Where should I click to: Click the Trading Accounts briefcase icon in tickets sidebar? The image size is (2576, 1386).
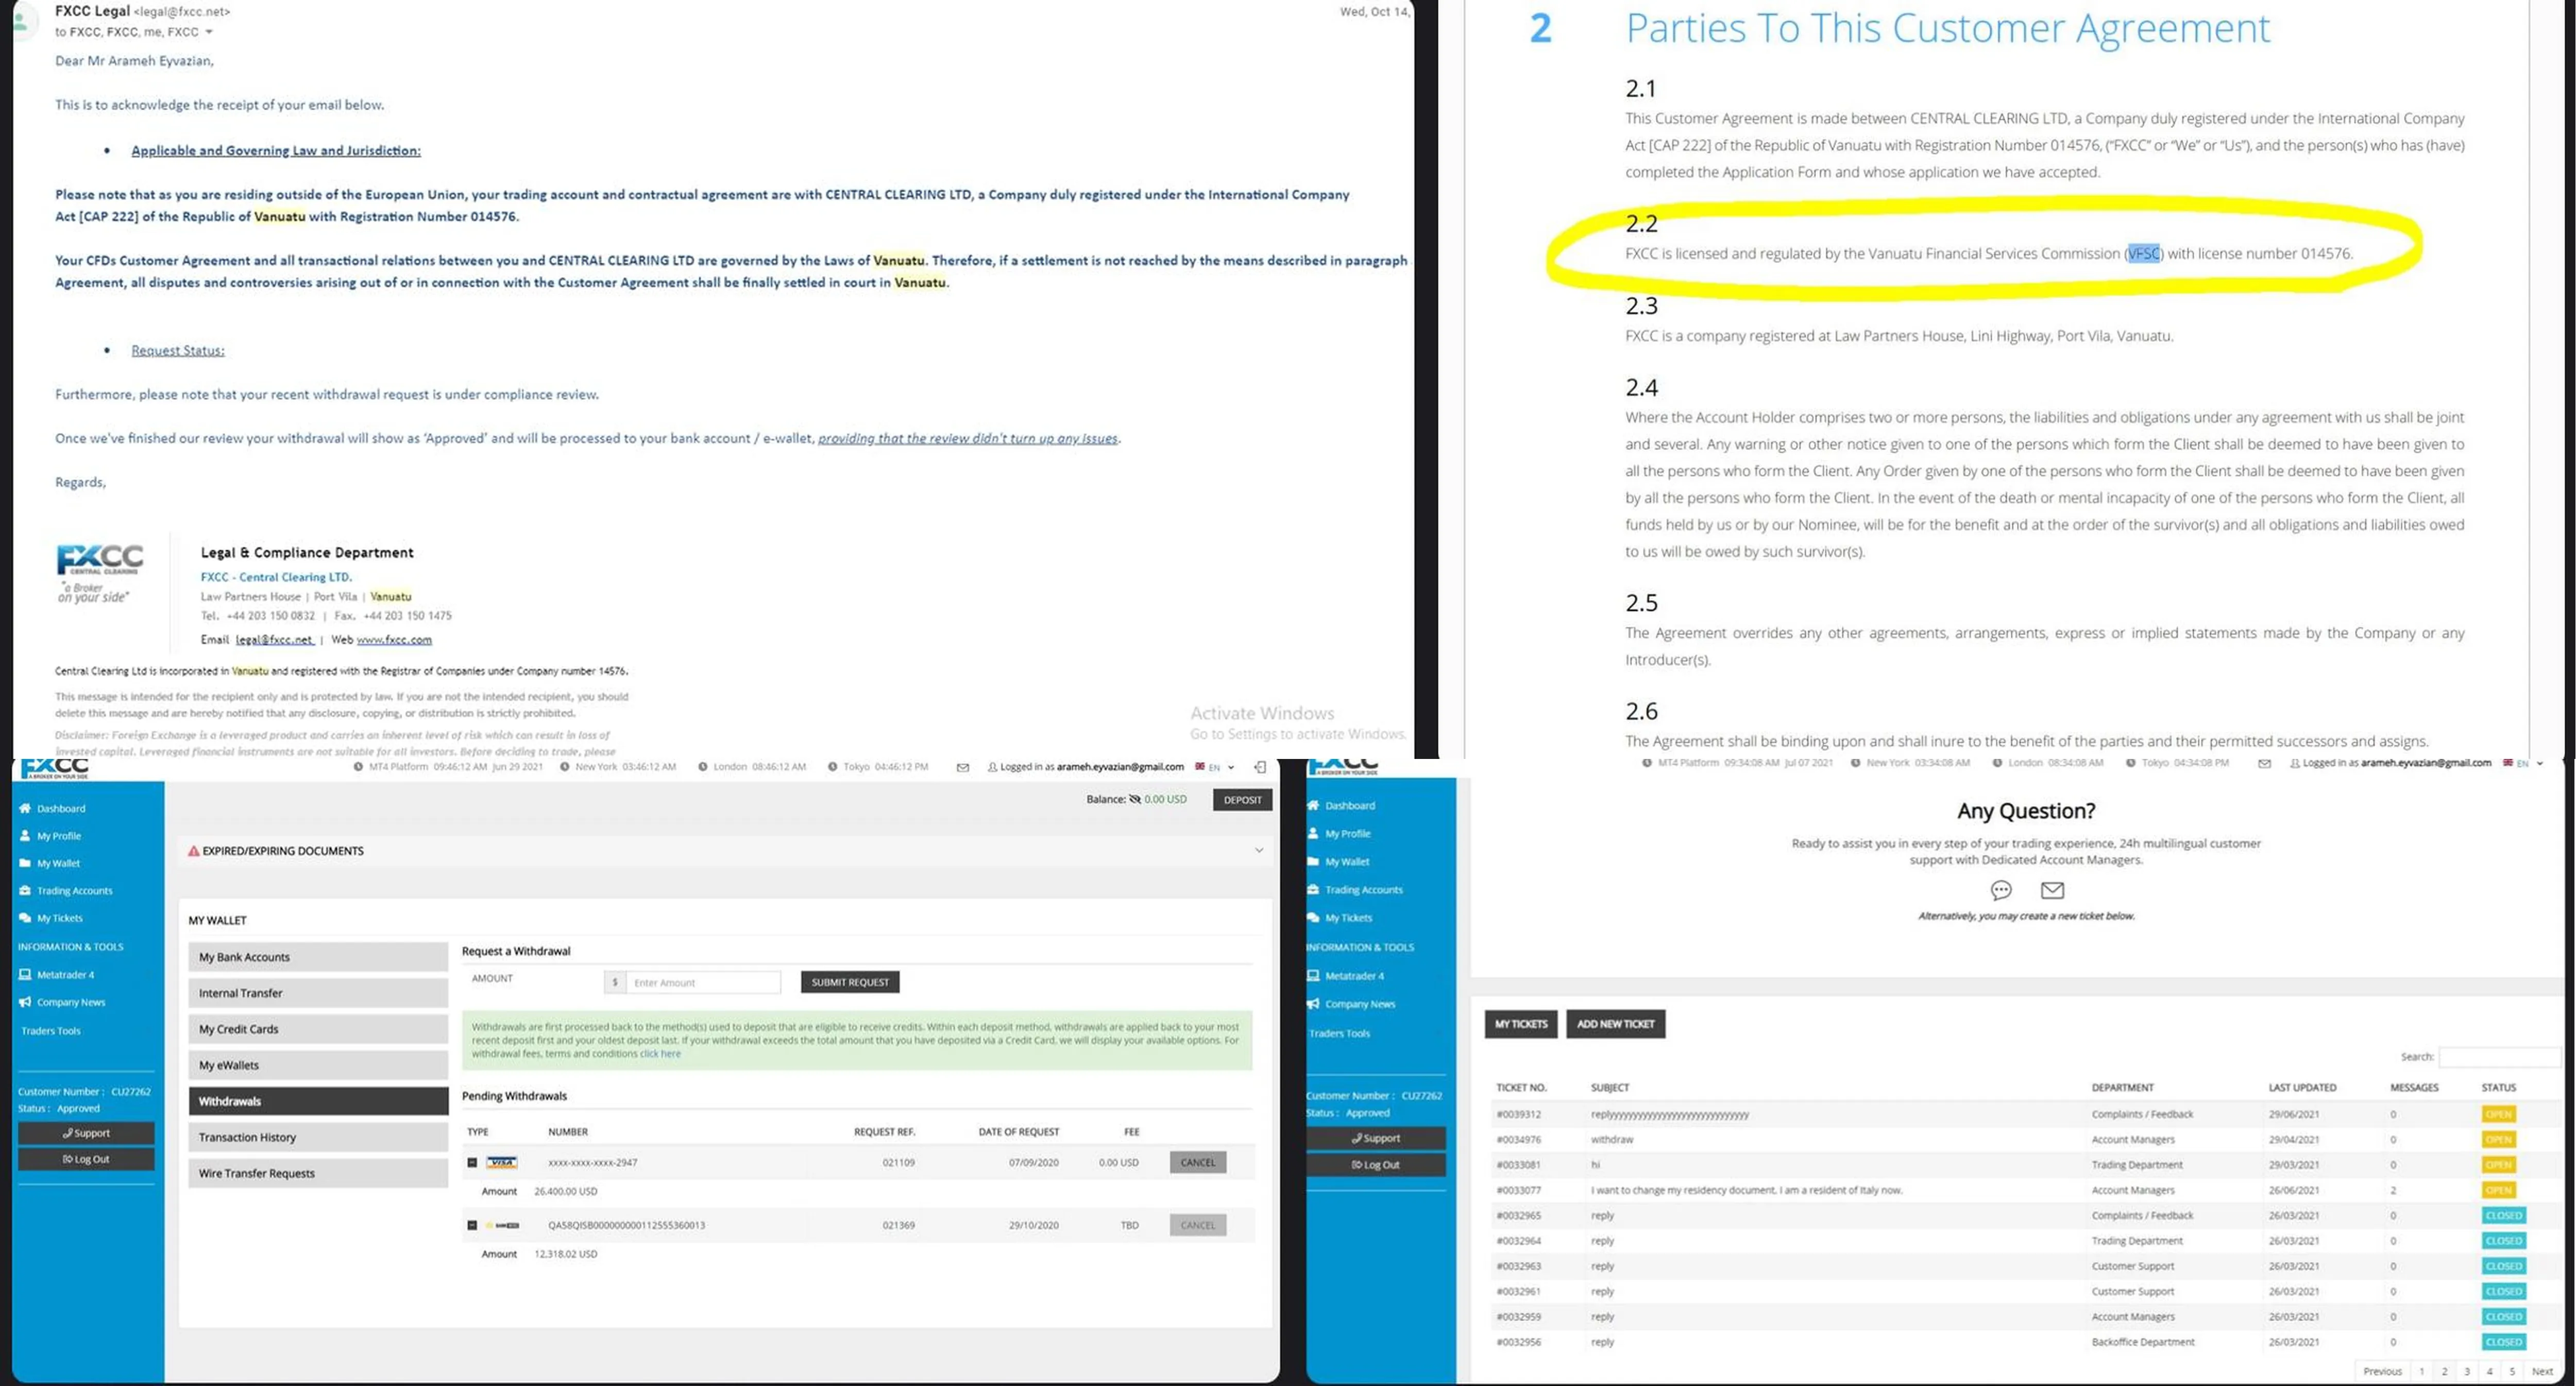1313,889
